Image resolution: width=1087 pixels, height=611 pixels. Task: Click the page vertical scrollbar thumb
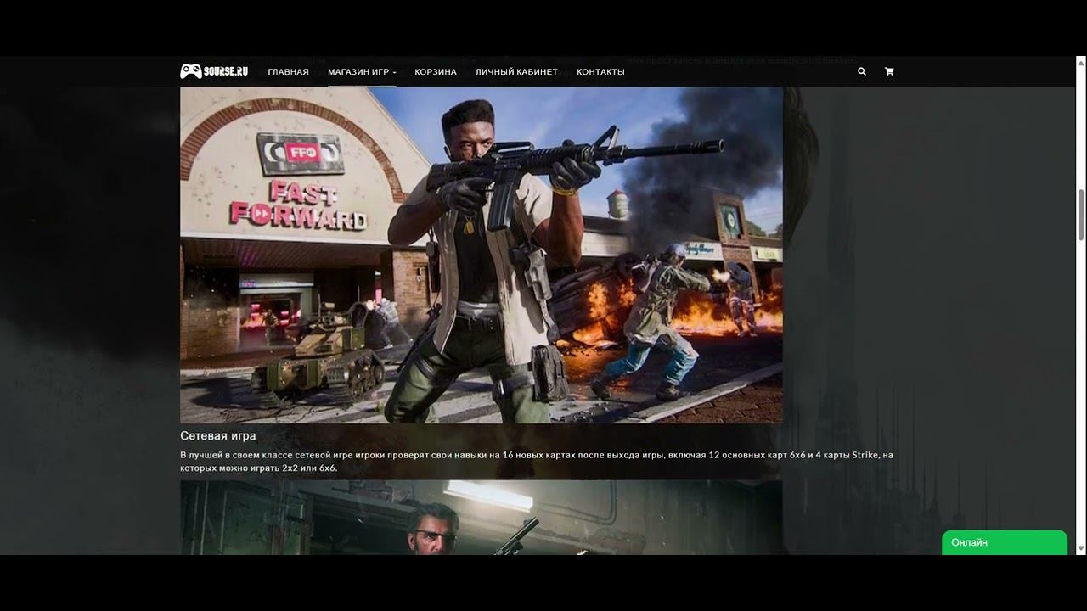point(1081,215)
